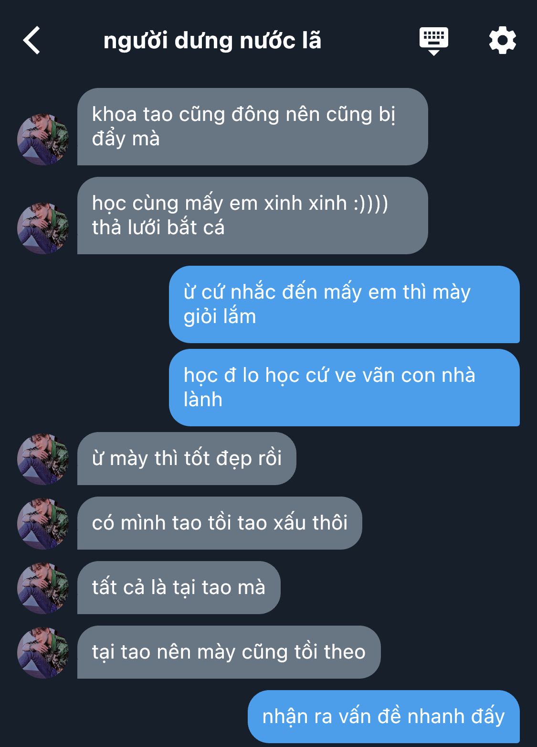Tap avatar beside 'học cùng mấy em' message
Image resolution: width=537 pixels, height=747 pixels.
tap(43, 228)
